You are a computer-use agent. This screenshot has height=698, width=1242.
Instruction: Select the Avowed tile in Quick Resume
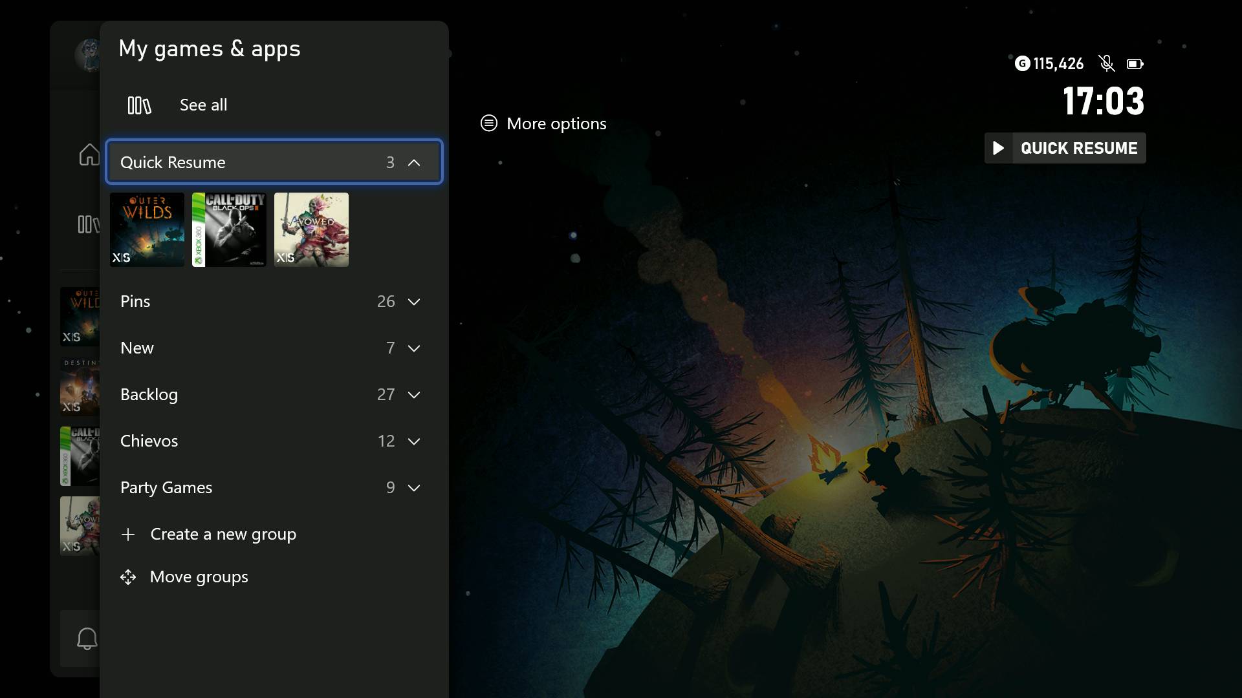tap(311, 229)
